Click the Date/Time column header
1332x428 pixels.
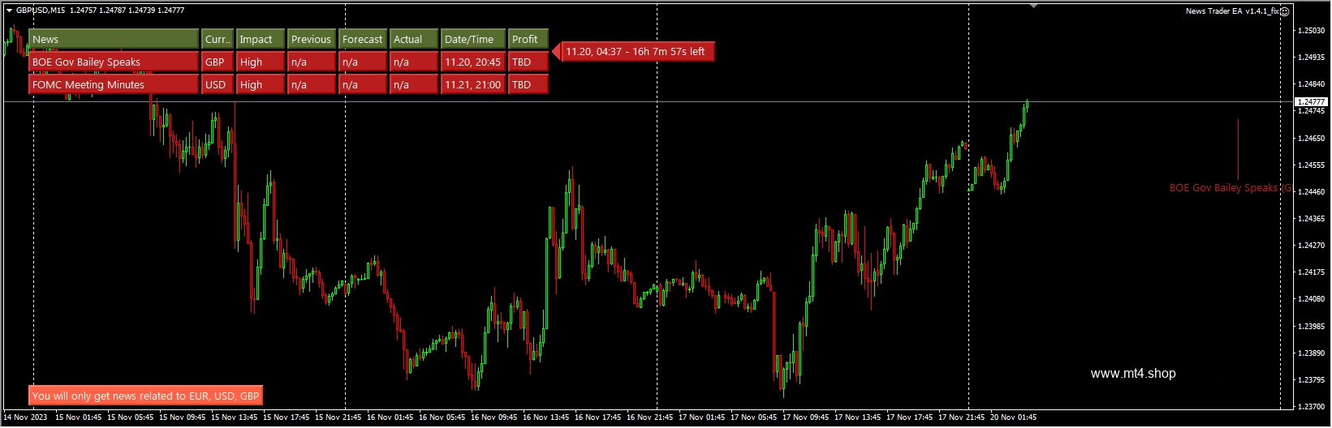pyautogui.click(x=473, y=39)
